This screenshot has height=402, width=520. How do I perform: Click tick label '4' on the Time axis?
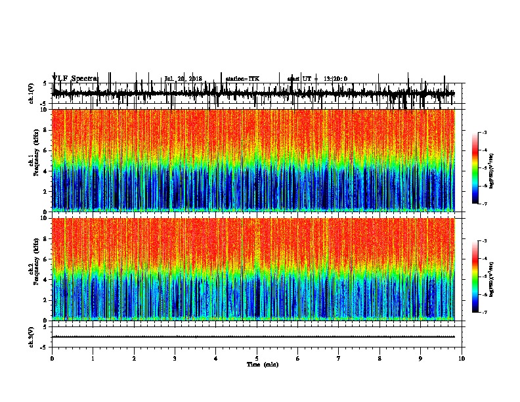click(x=216, y=358)
